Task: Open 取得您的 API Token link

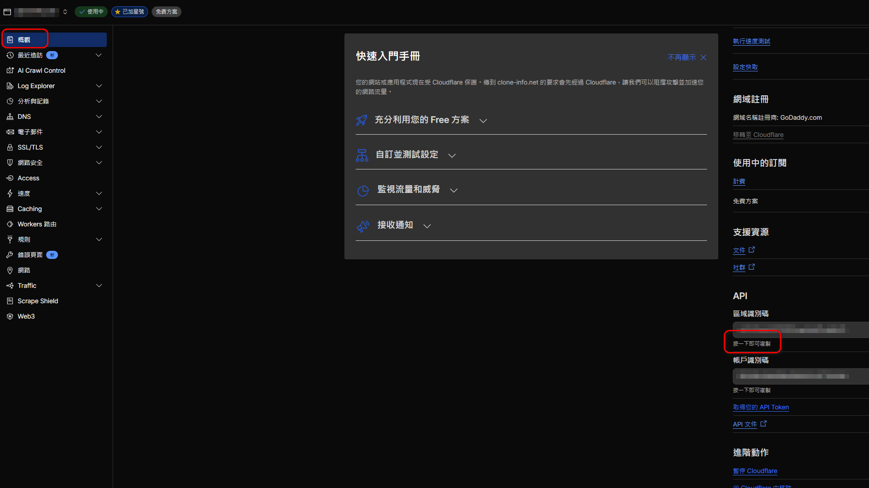Action: tap(760, 407)
